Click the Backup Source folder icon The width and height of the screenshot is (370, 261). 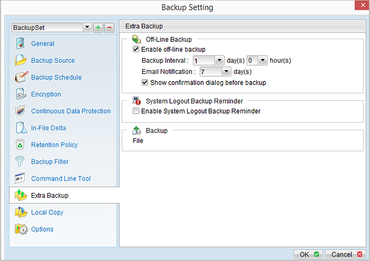point(20,61)
